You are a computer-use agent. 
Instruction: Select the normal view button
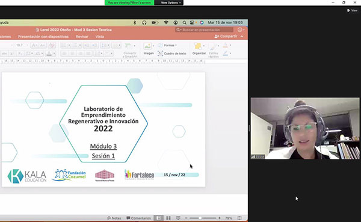(158, 218)
